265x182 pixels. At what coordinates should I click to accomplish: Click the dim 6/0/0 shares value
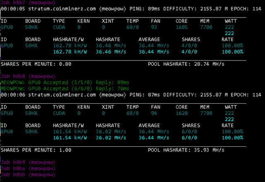click(x=189, y=131)
